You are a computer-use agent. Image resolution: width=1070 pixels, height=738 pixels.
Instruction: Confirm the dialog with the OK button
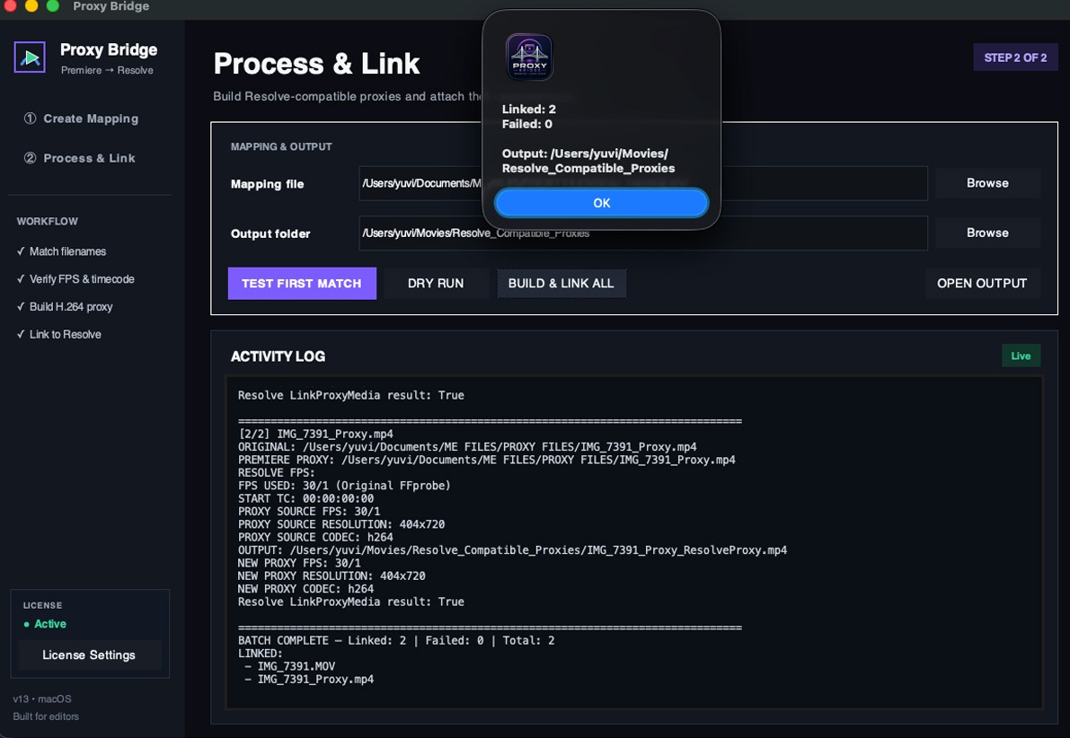[x=601, y=203]
